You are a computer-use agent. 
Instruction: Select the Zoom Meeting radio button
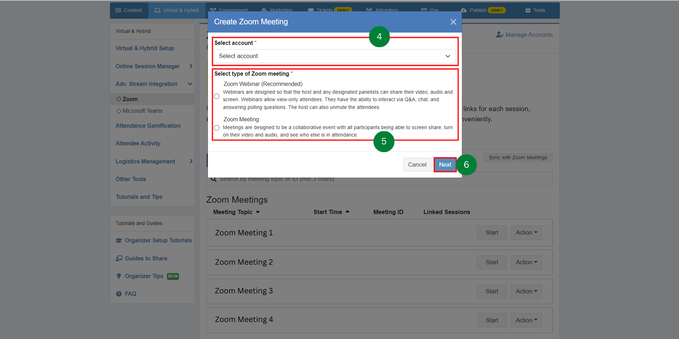coord(216,128)
